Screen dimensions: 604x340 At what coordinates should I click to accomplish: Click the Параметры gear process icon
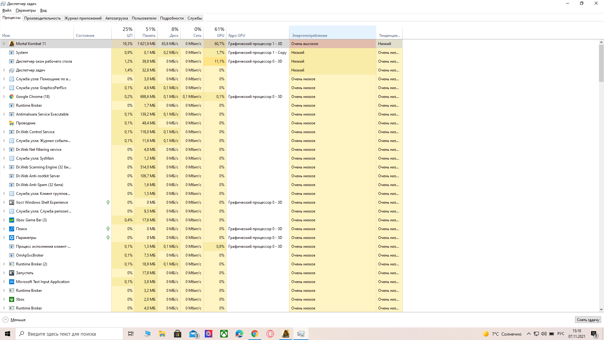point(12,238)
